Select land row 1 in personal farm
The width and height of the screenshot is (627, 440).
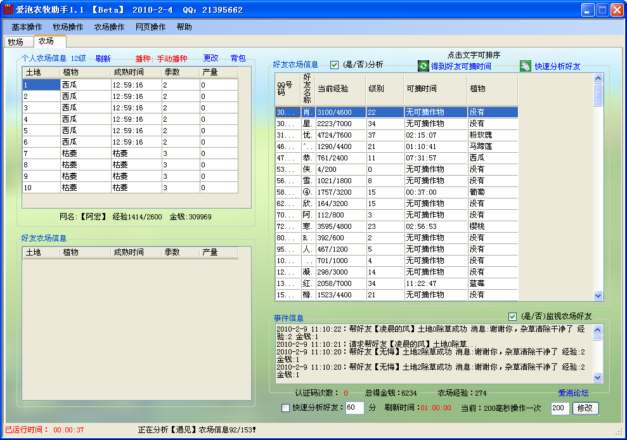[x=131, y=85]
